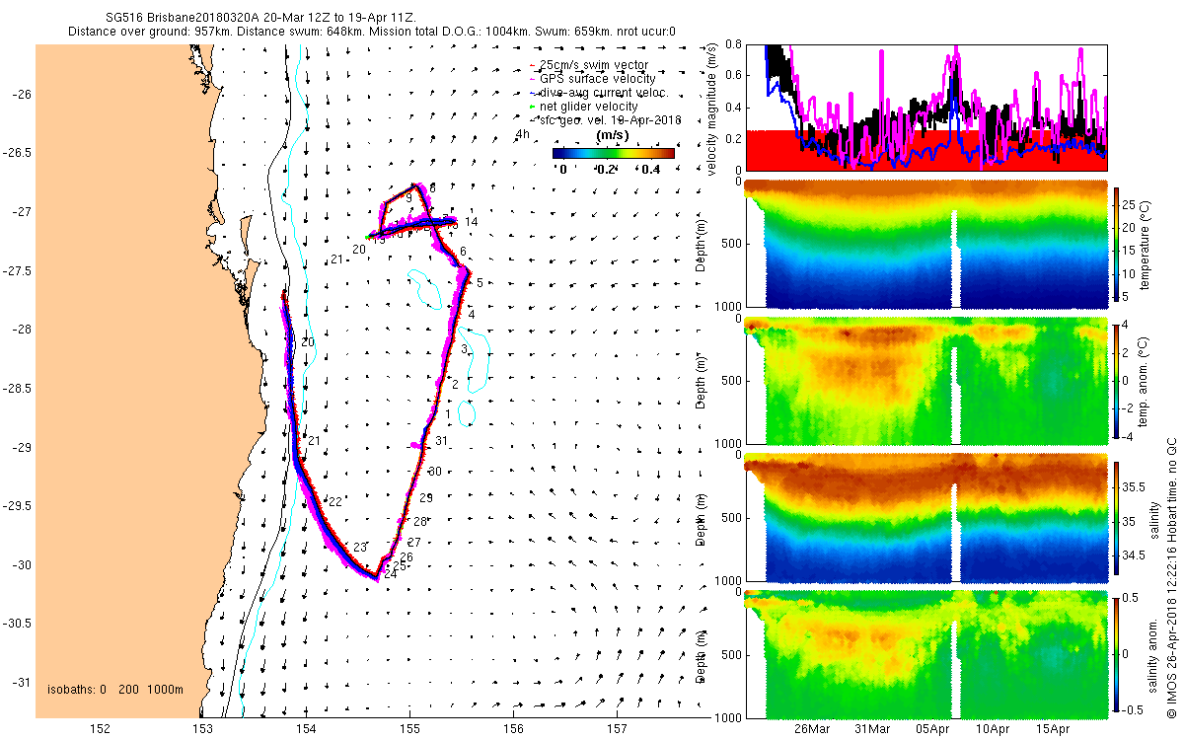Click the 'isobaths: 0 200 1000m' label
This screenshot has width=1184, height=740.
[115, 689]
